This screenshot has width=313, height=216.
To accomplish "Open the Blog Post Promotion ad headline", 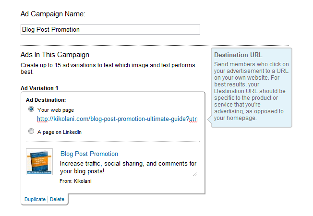I will [89, 154].
